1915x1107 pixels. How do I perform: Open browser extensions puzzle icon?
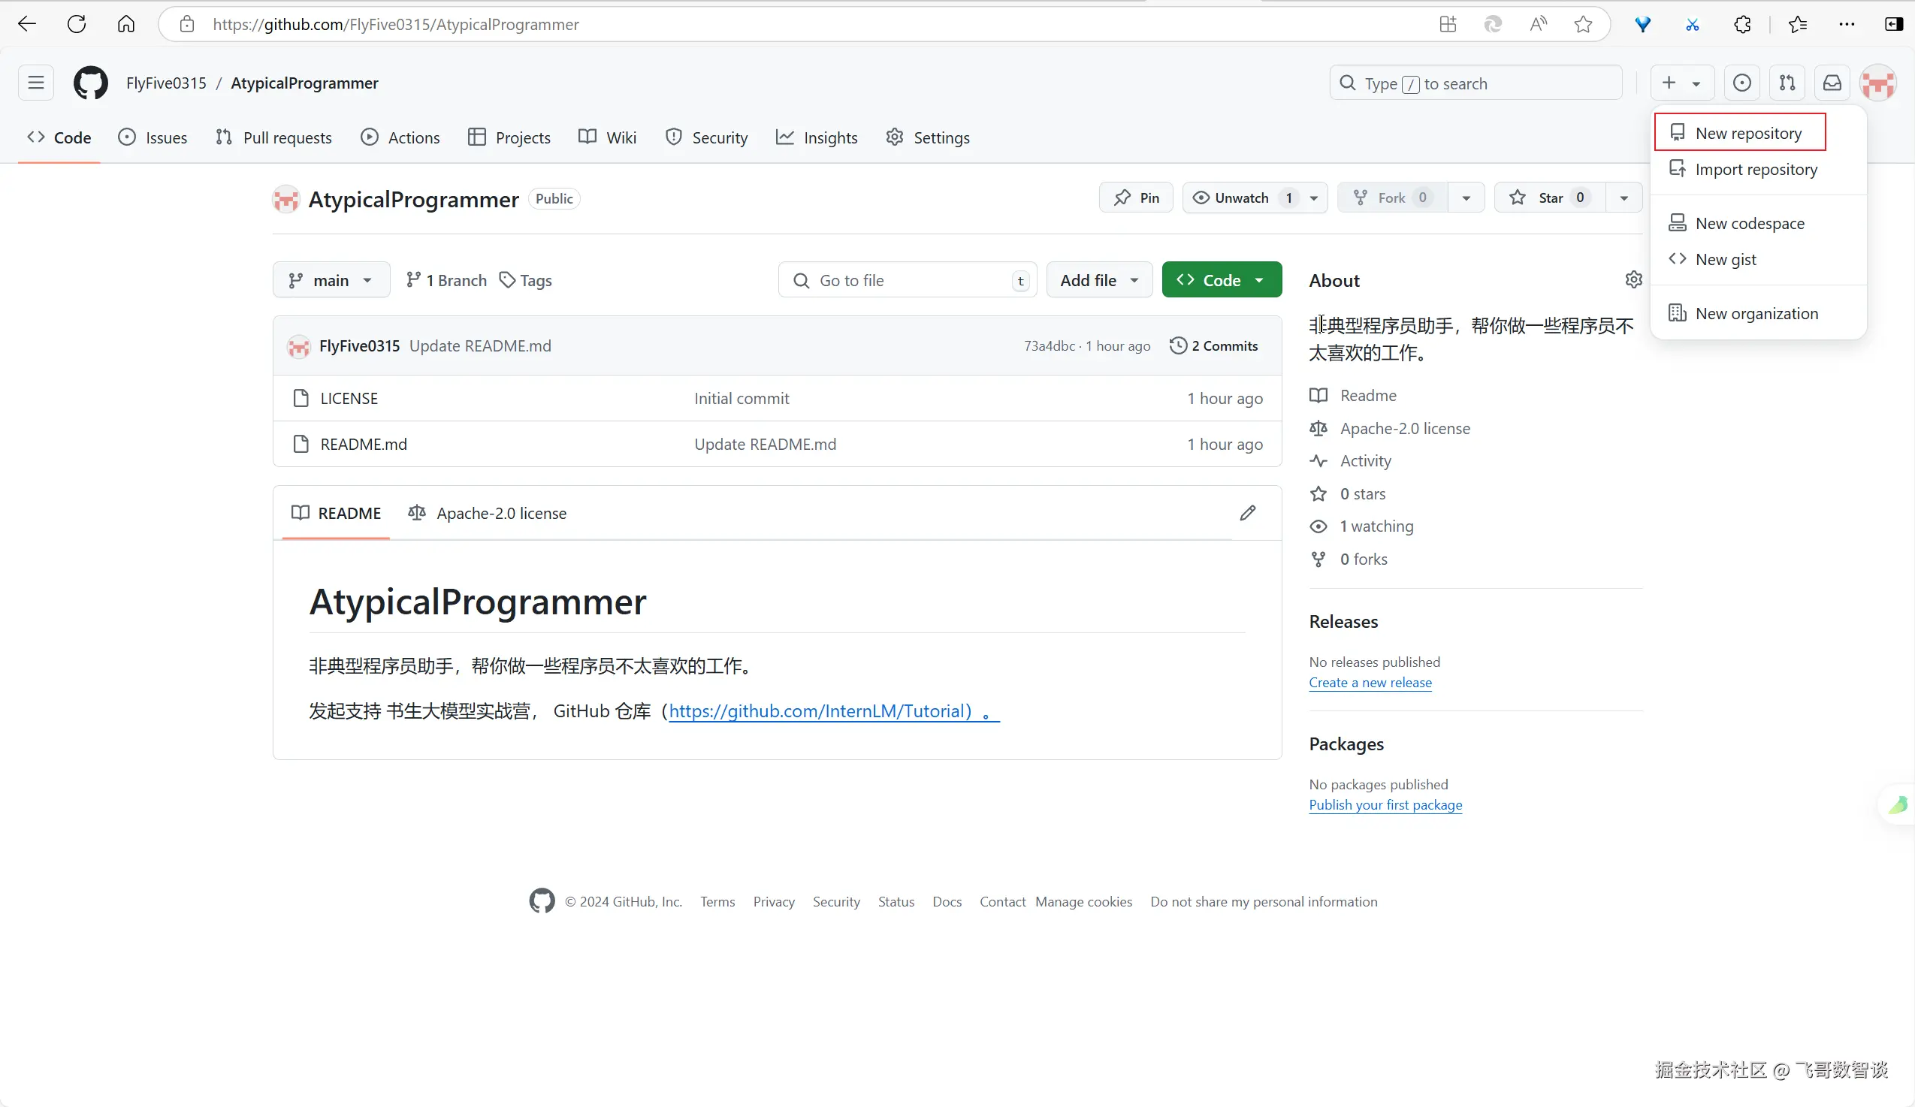[x=1741, y=24]
